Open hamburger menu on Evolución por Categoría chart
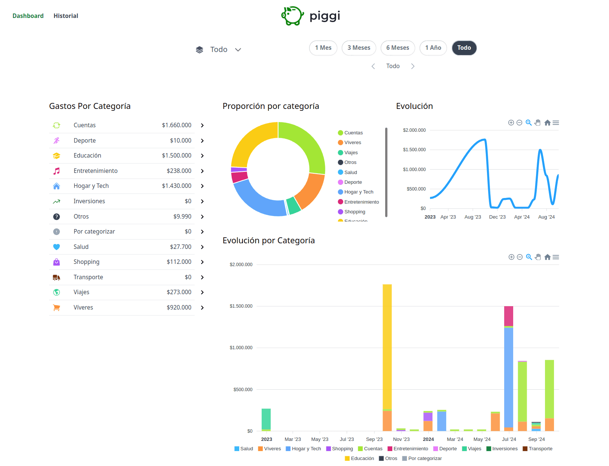The height and width of the screenshot is (466, 609). tap(556, 257)
